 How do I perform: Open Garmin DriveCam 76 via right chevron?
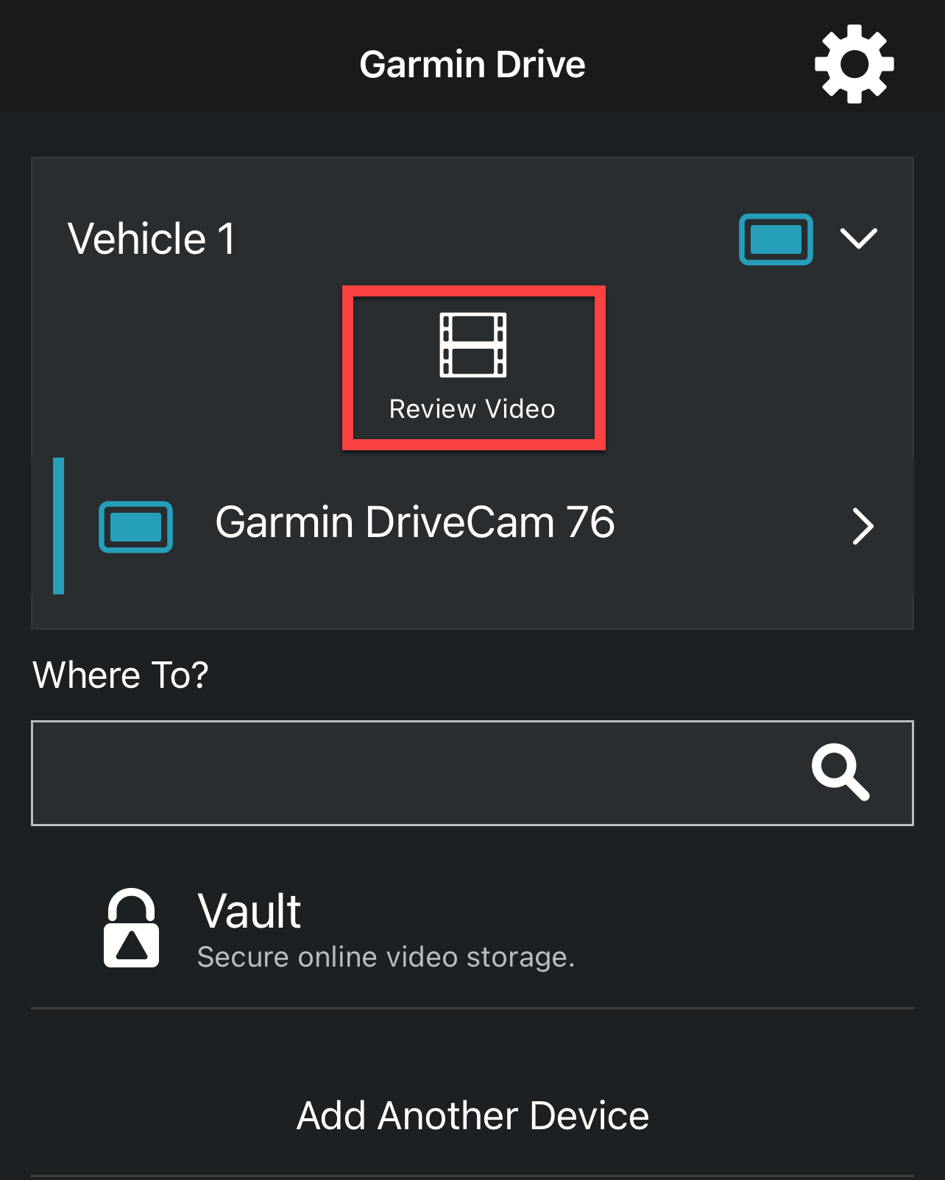[x=863, y=526]
